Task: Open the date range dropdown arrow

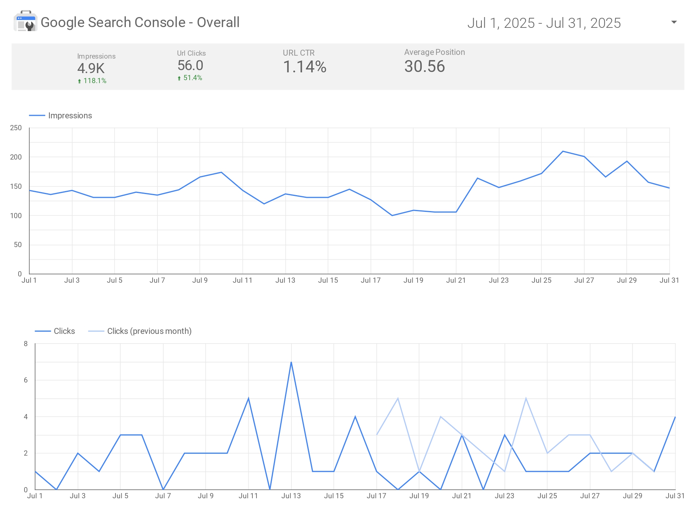Action: 674,22
